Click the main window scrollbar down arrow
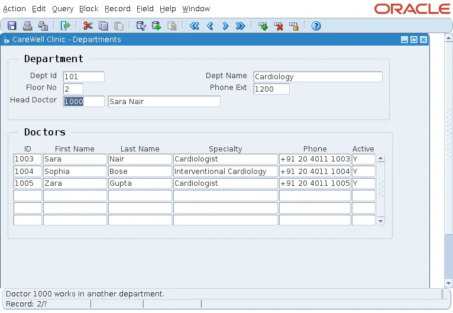Image resolution: width=453 pixels, height=313 pixels. [x=448, y=283]
